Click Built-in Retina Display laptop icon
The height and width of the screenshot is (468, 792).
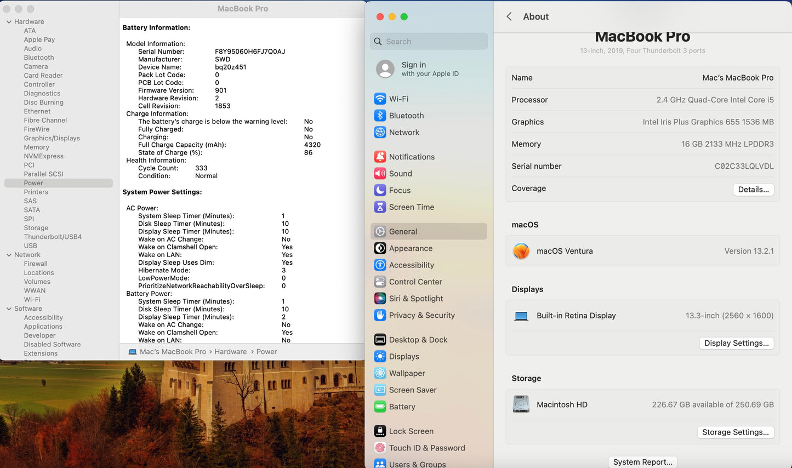521,316
